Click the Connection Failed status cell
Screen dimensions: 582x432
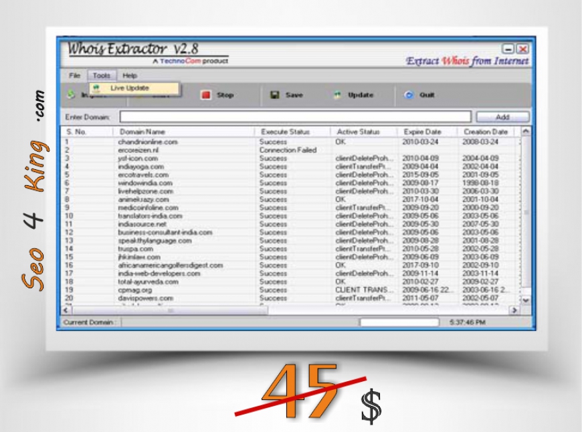pos(288,150)
